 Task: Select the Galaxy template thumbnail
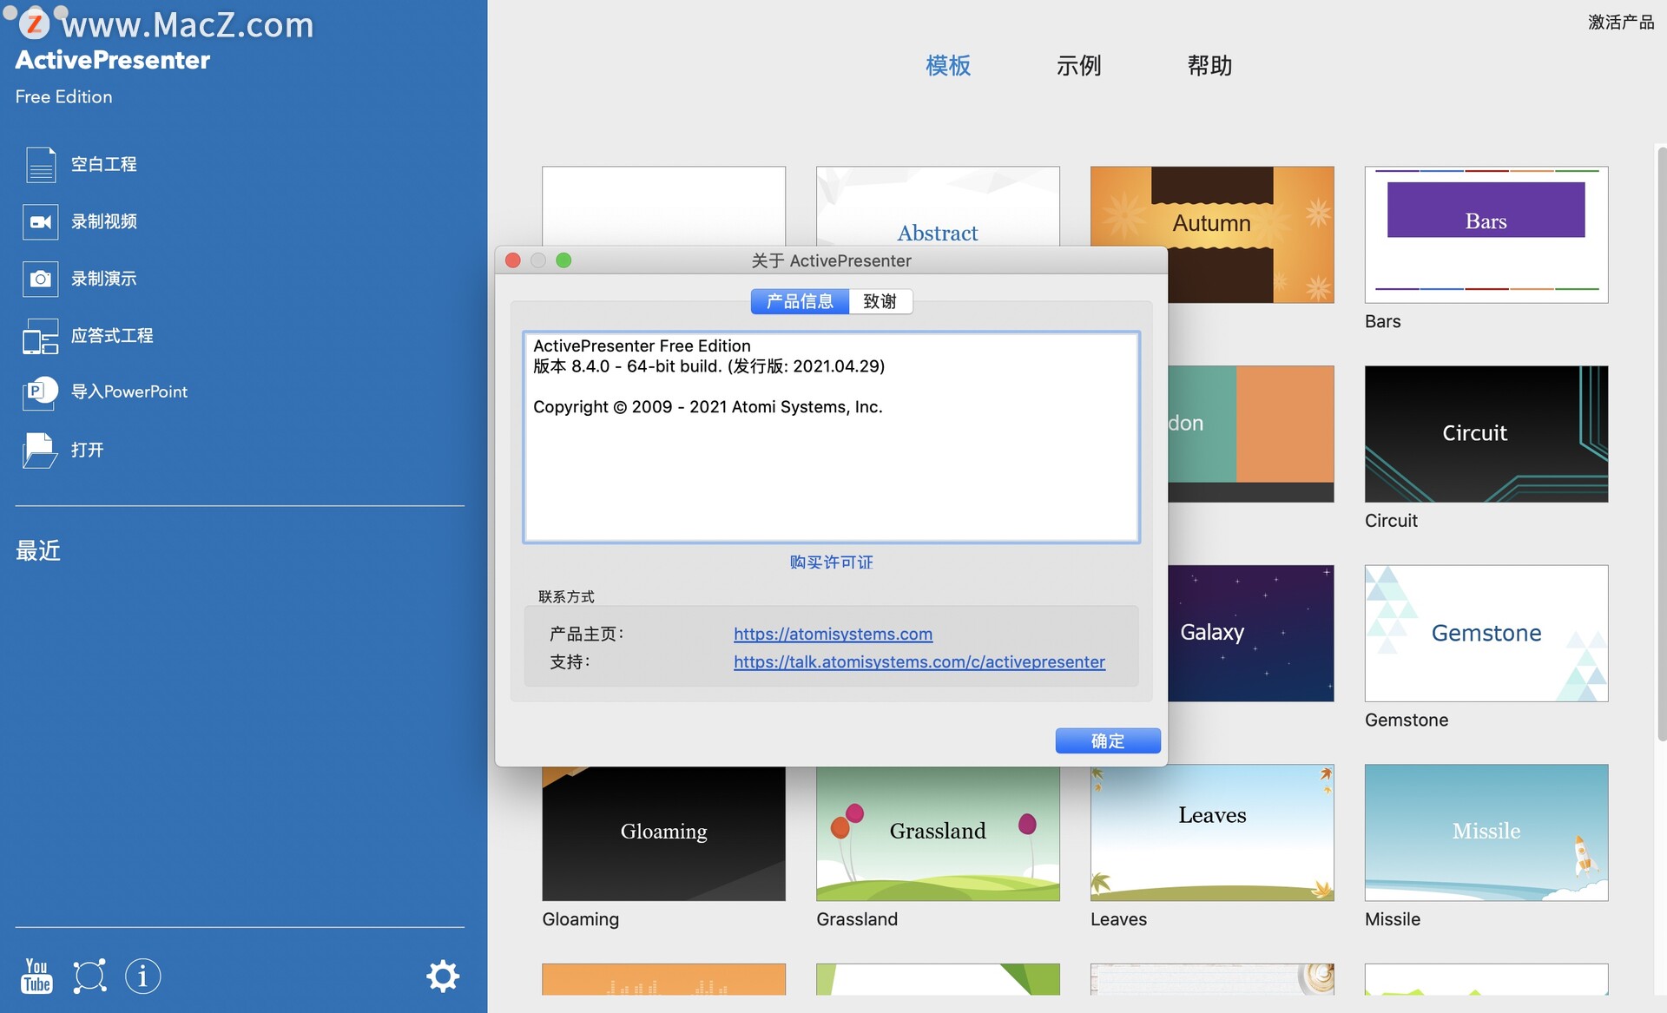pyautogui.click(x=1250, y=634)
